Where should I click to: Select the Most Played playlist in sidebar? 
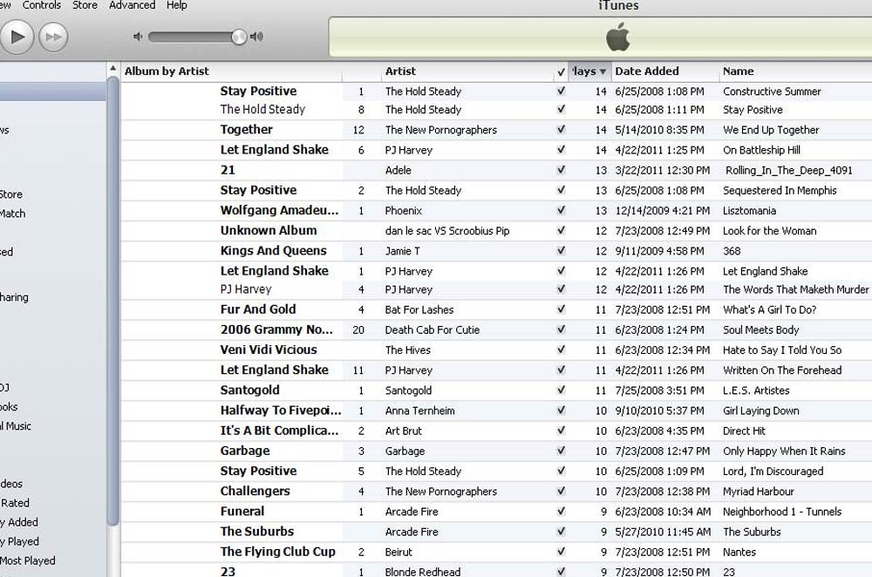pos(28,560)
